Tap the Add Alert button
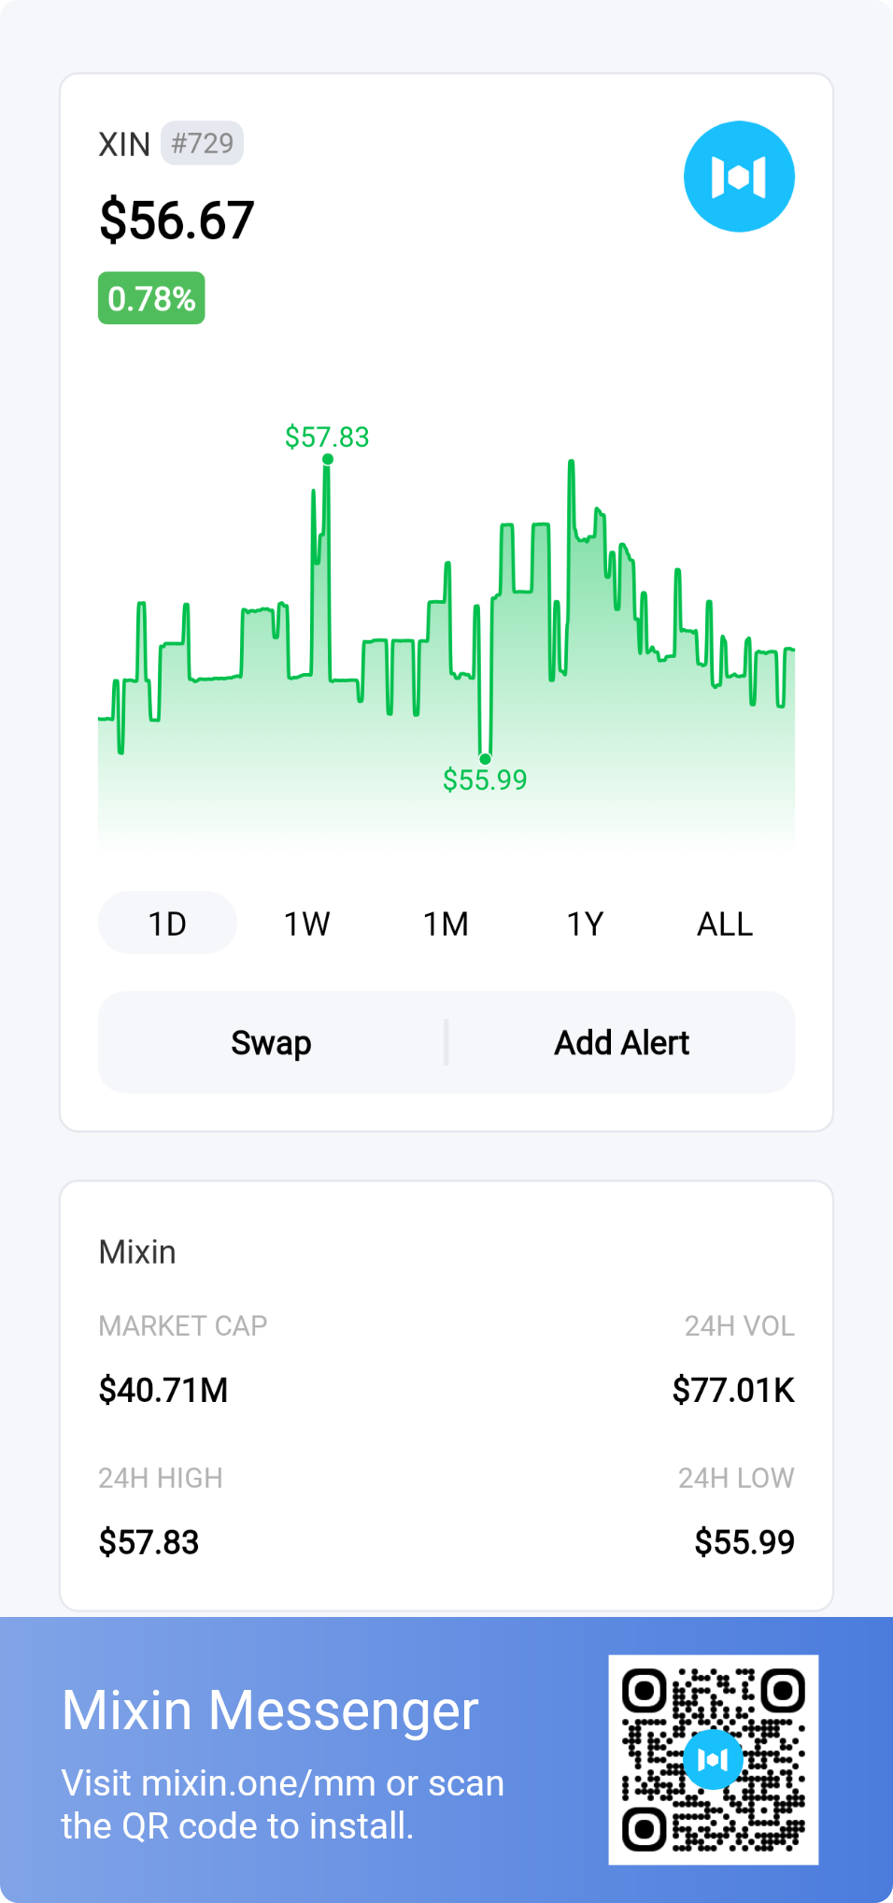 click(621, 1042)
